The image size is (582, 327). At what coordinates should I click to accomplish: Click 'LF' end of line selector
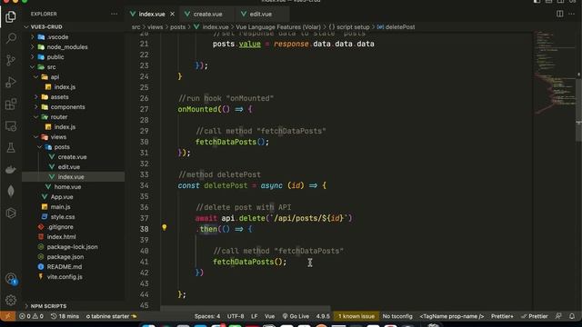[255, 316]
